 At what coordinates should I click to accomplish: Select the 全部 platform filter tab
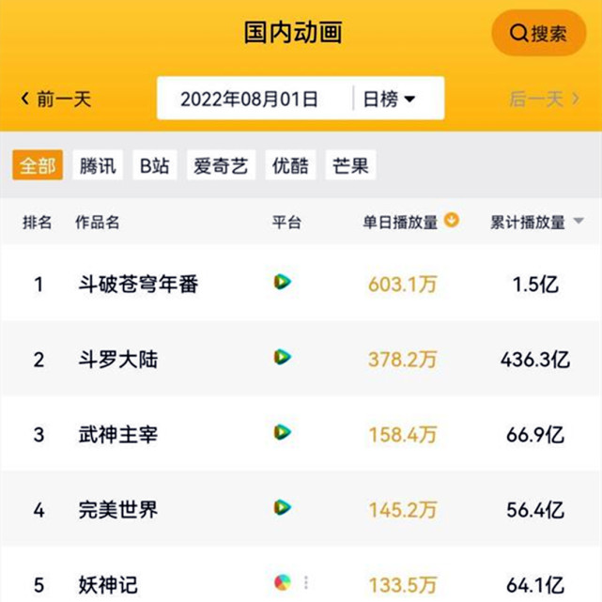point(38,166)
